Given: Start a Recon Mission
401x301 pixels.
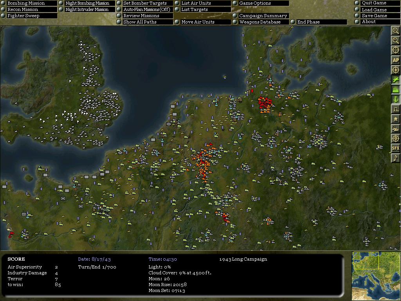Looking at the screenshot, I should point(29,9).
